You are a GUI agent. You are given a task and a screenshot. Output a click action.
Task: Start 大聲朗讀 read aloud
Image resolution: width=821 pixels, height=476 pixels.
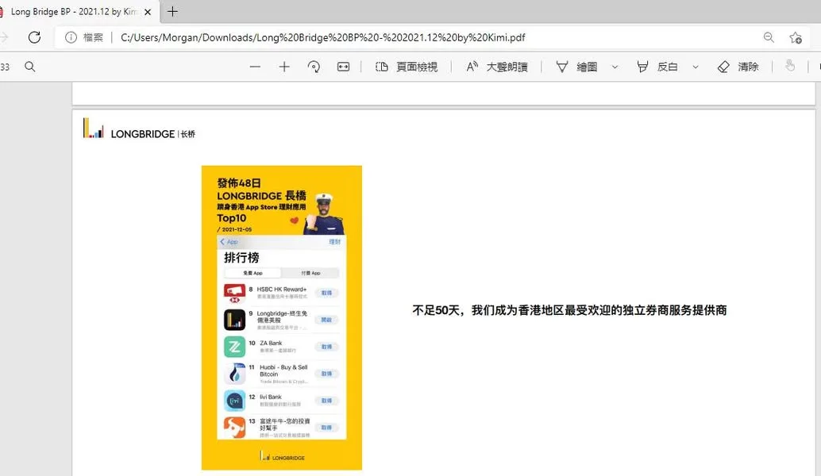(x=497, y=67)
